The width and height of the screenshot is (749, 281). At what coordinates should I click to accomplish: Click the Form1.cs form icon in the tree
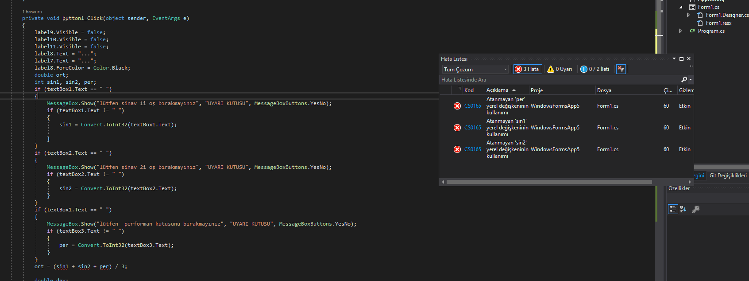point(692,7)
